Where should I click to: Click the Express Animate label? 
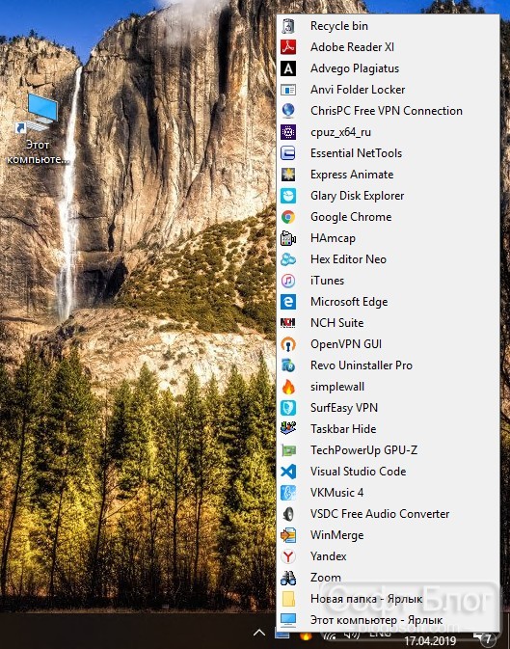[352, 175]
